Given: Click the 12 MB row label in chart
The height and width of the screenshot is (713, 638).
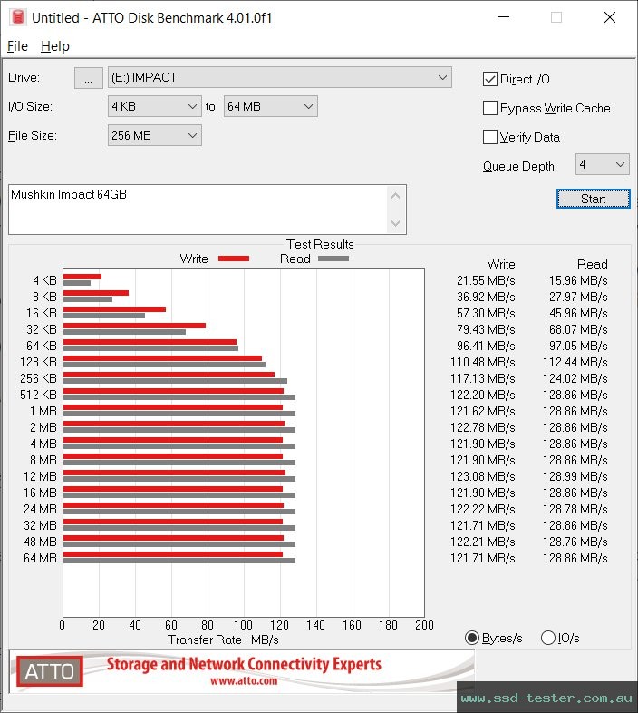Looking at the screenshot, I should 40,476.
